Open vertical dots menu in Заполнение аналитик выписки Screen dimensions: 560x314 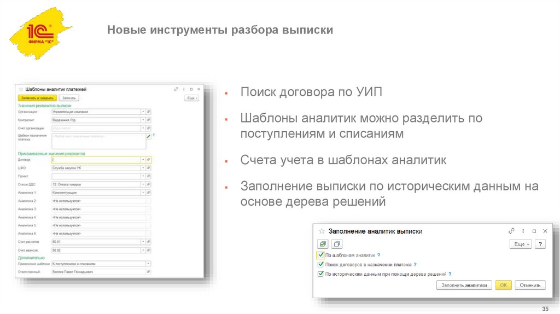pos(523,231)
